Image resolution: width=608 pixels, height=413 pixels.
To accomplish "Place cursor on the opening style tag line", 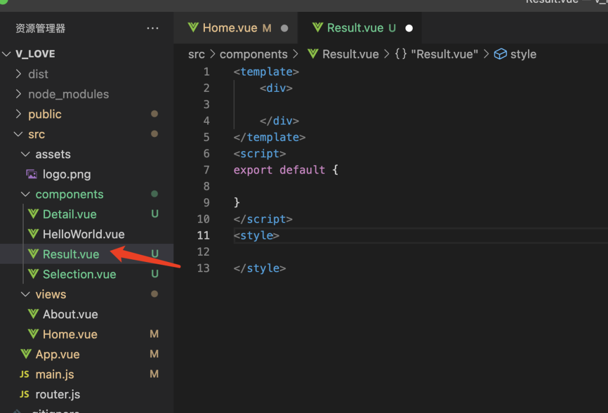I will [x=256, y=236].
